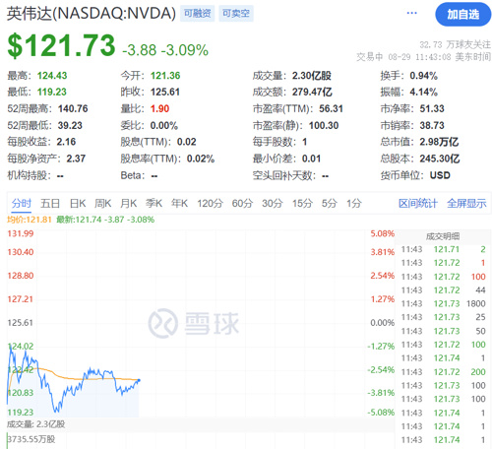Switch to the 月K chart tab

pyautogui.click(x=128, y=204)
